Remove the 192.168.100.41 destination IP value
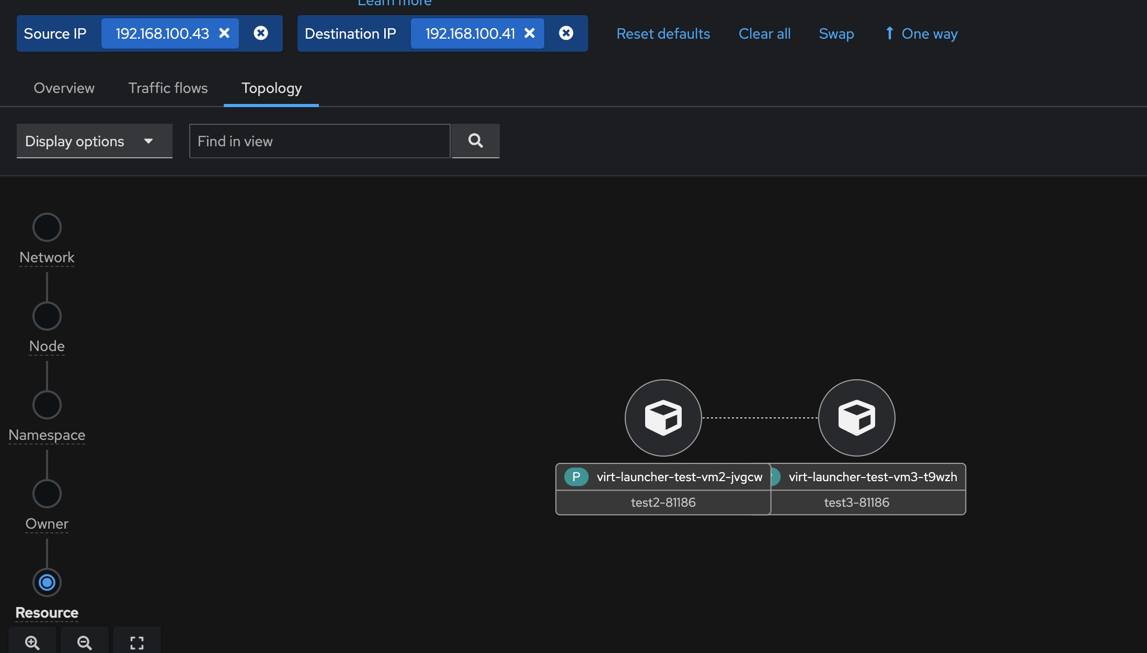Screen dimensions: 1147x653 click(x=530, y=33)
